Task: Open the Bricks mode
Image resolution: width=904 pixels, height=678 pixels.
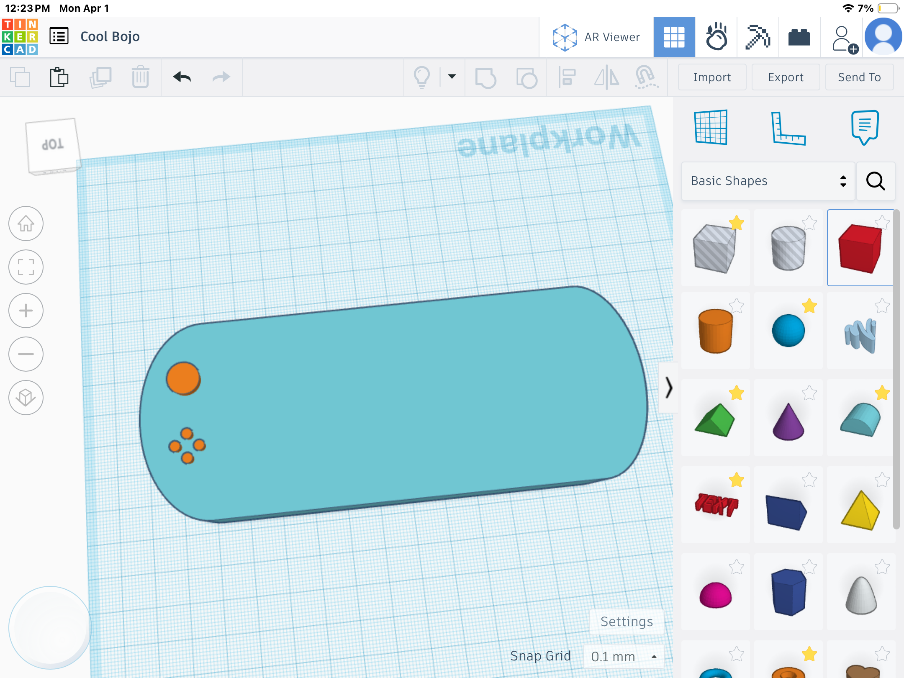Action: 799,37
